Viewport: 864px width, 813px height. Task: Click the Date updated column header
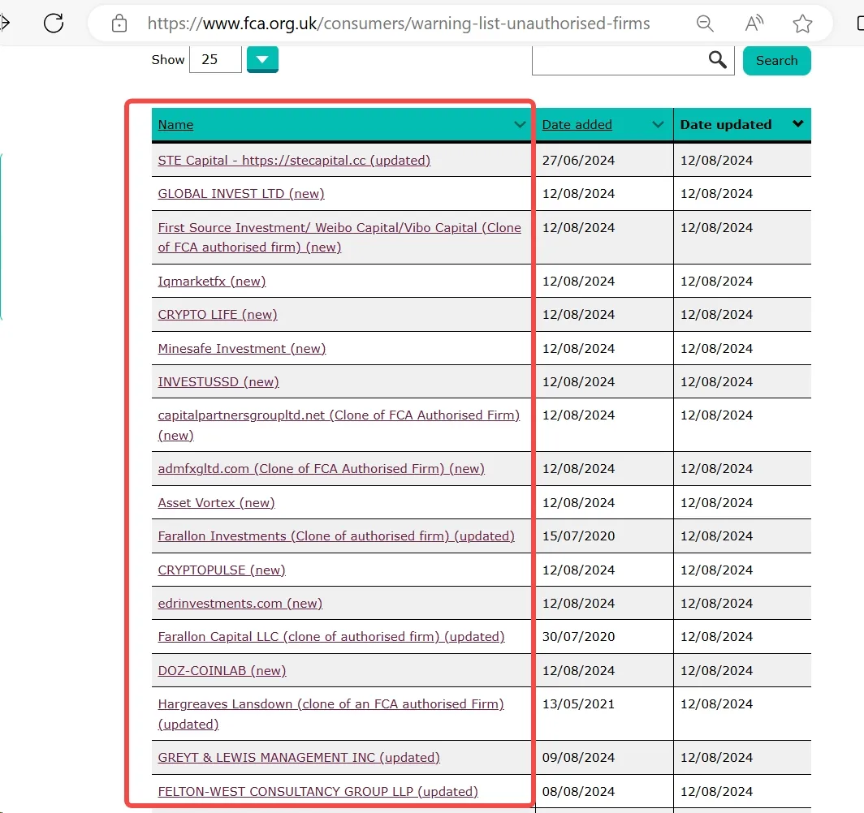click(726, 124)
